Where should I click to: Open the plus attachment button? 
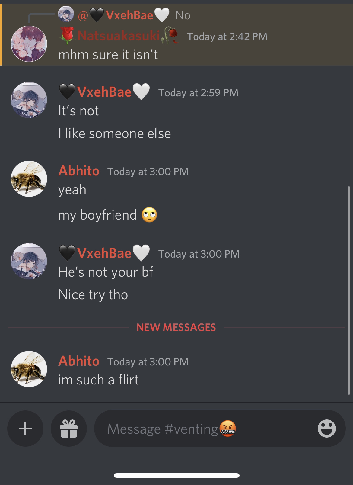(x=25, y=428)
